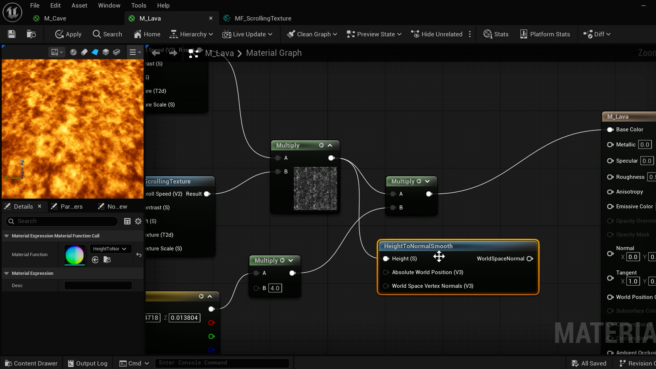Click the HeightToNormalSmooth function thumbnail
The width and height of the screenshot is (656, 369).
coord(74,255)
